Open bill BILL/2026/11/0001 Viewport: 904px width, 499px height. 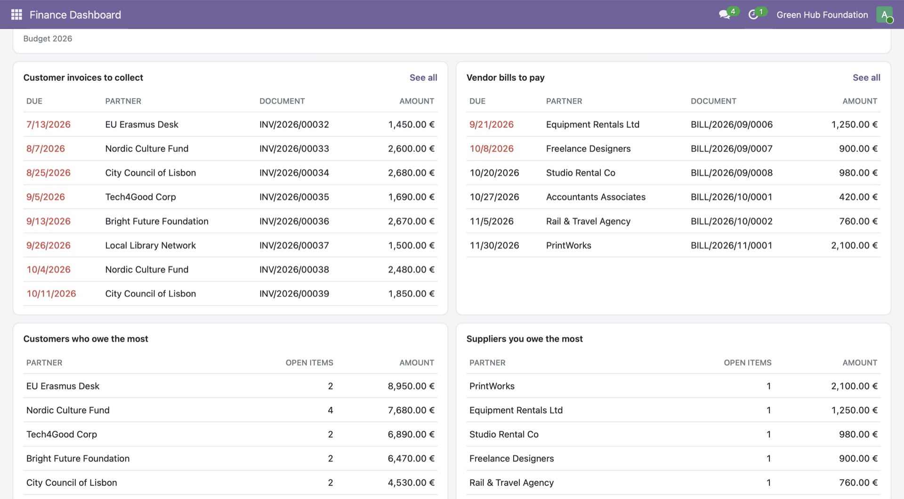732,246
